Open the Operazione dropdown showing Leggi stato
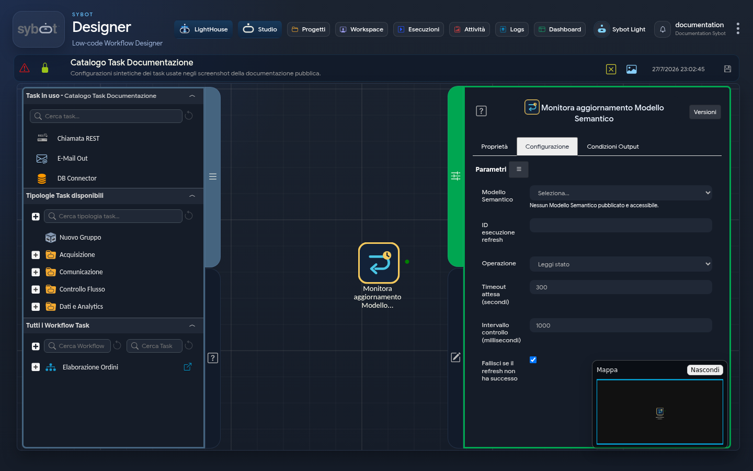Image resolution: width=753 pixels, height=471 pixels. click(x=621, y=264)
